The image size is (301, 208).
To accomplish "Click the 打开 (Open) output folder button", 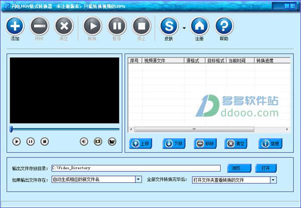I will (x=266, y=168).
